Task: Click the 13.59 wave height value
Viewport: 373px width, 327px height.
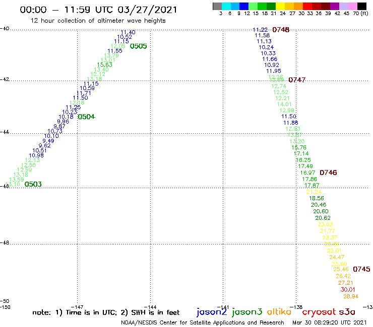Action: 17,180
